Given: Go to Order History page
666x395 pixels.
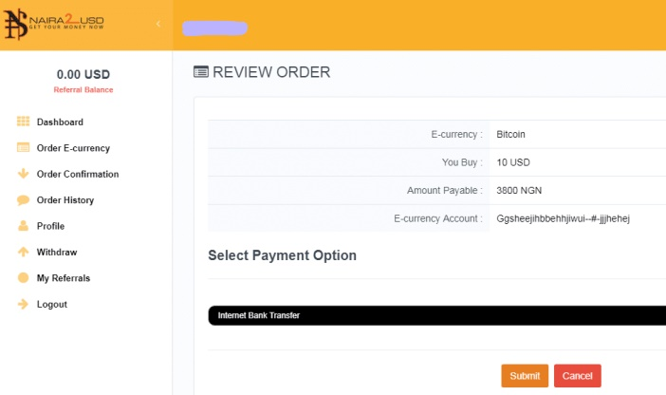Looking at the screenshot, I should click(x=65, y=199).
